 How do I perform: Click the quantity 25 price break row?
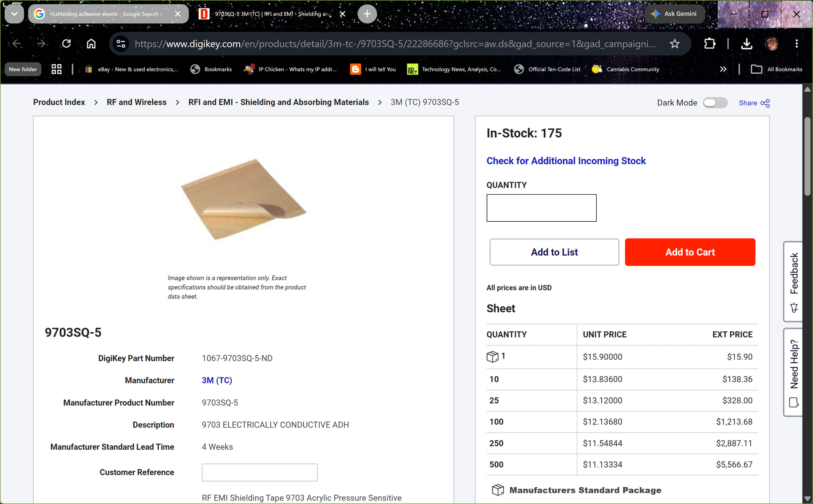point(622,401)
